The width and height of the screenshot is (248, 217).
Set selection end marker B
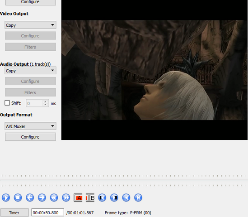(x=90, y=198)
